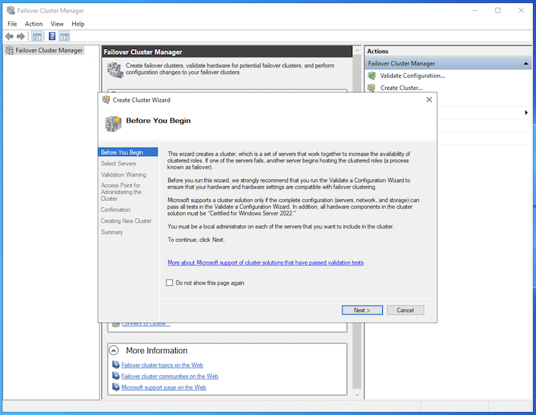Screen dimensions: 536x415
Task: Open 'Failover cluster topics on the Web' link
Action: (x=162, y=365)
